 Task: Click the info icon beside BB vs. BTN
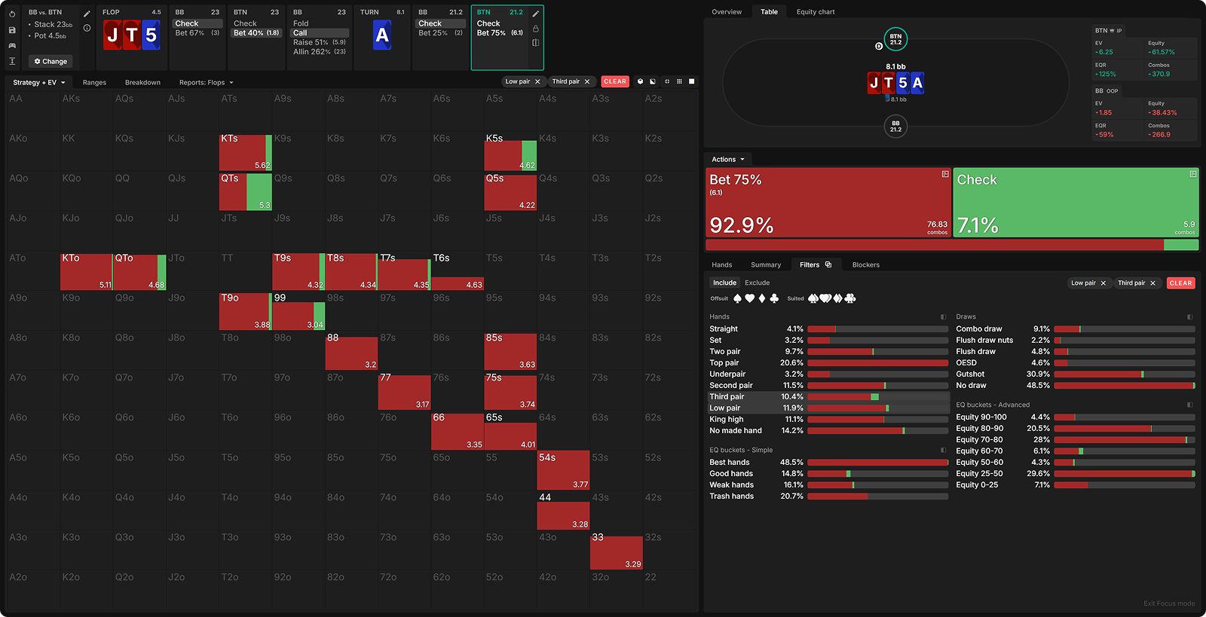(x=87, y=28)
